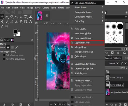Toggle Move mode to Layer

(x=8, y=47)
